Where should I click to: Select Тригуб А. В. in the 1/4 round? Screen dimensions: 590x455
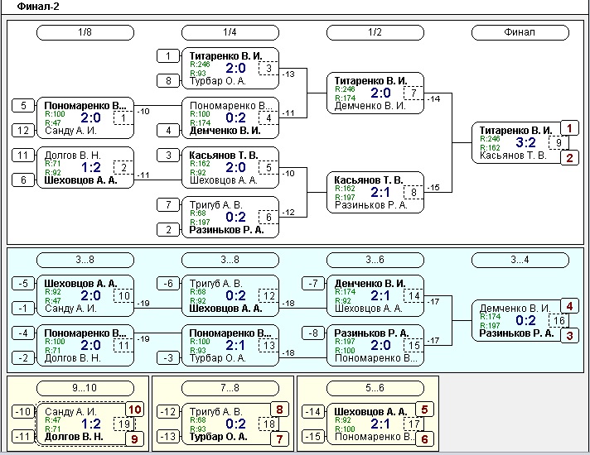[x=216, y=205]
